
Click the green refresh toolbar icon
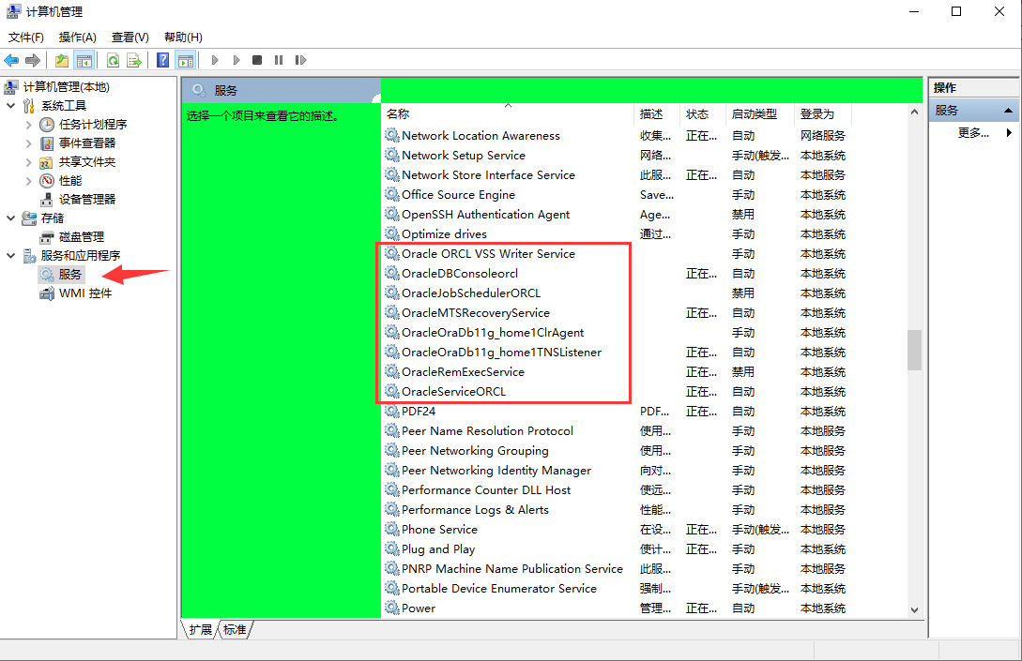click(x=113, y=61)
